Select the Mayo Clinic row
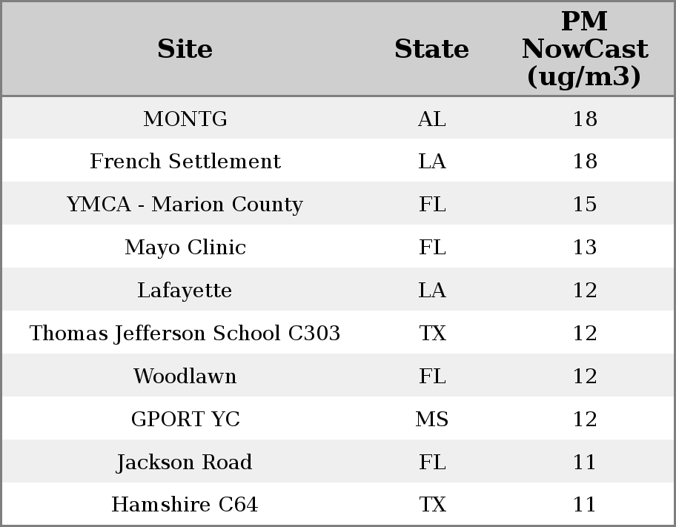Screen dimensions: 676x527 point(185,248)
